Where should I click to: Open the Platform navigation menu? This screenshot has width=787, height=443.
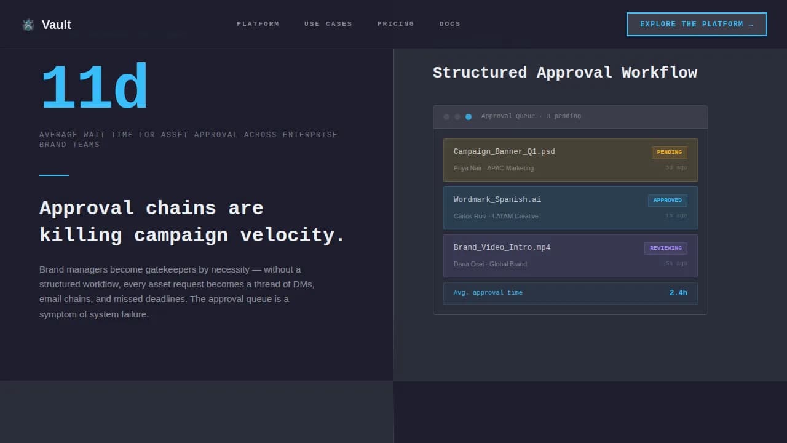tap(258, 24)
